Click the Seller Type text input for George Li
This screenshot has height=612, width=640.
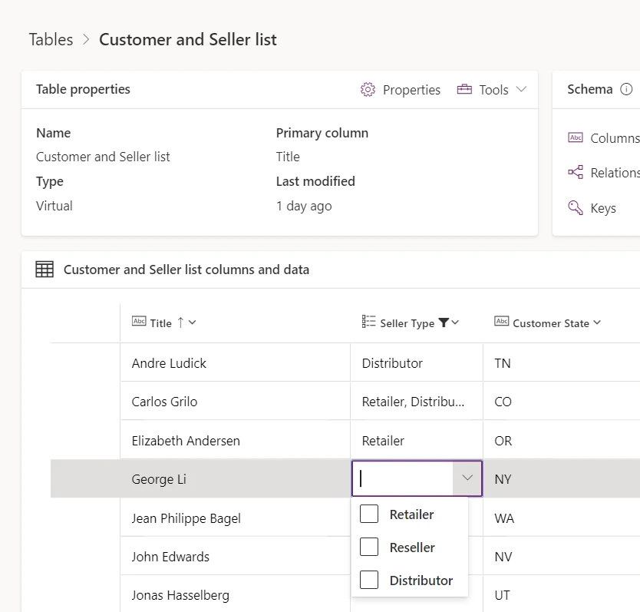pyautogui.click(x=403, y=478)
